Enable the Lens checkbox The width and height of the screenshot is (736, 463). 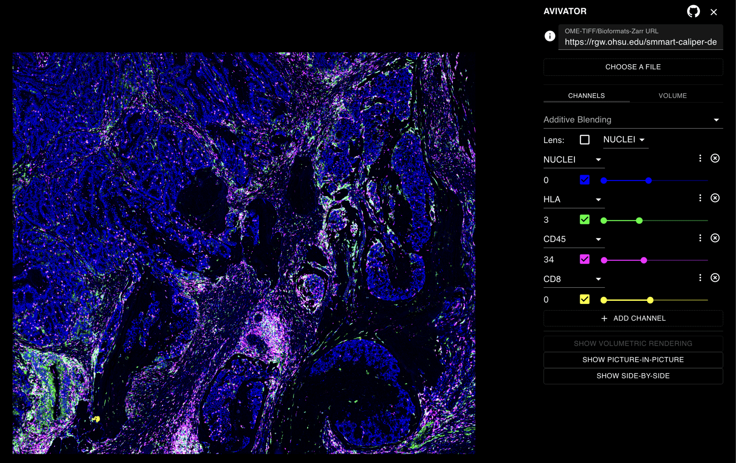coord(584,140)
